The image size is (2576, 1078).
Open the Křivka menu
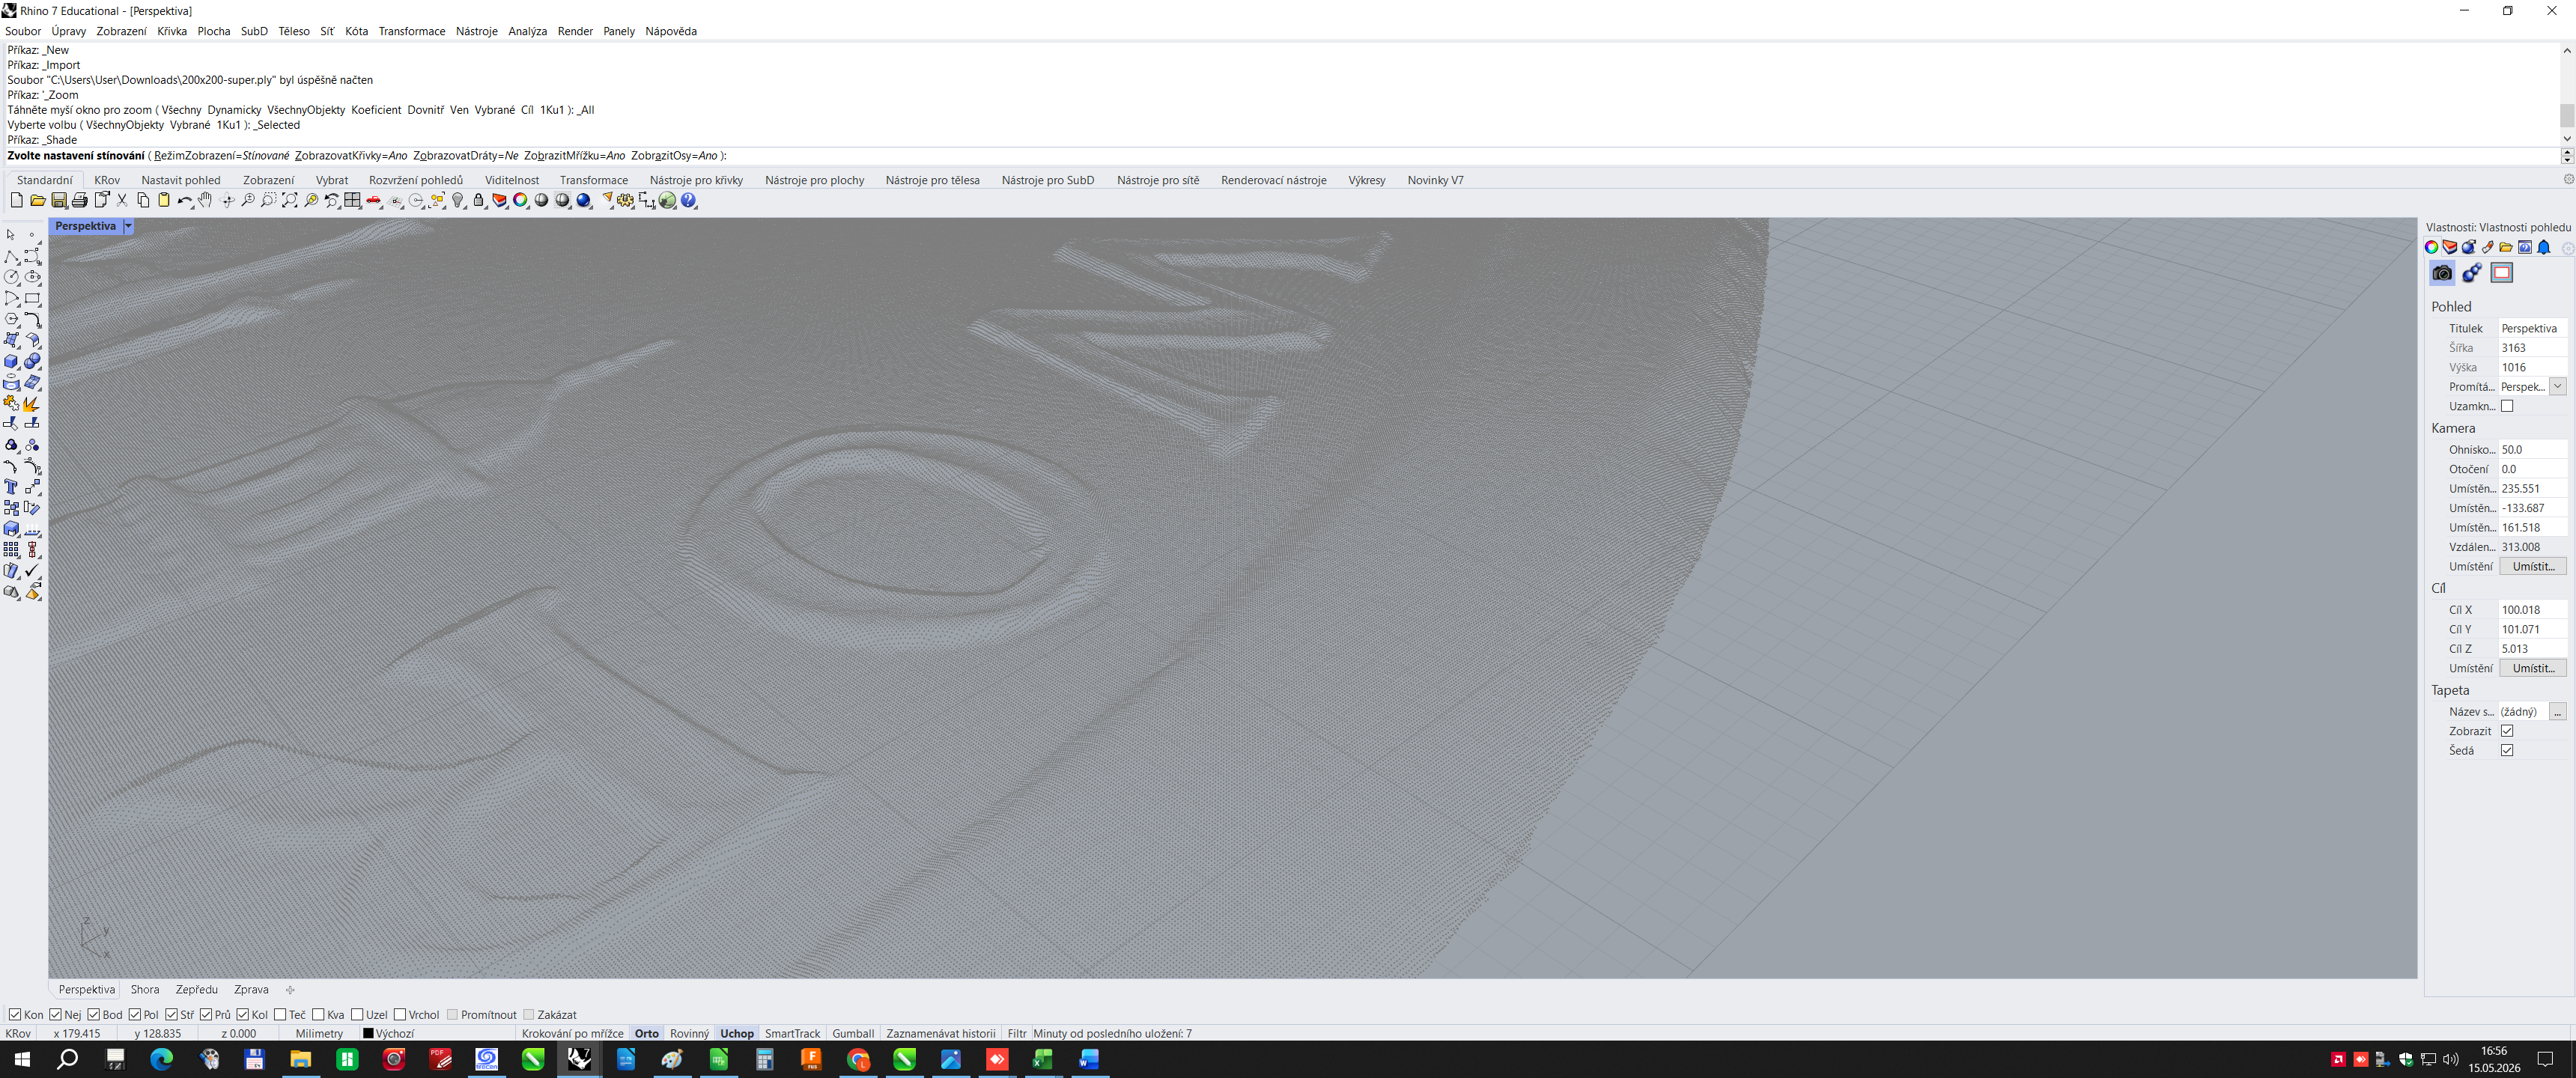click(172, 31)
